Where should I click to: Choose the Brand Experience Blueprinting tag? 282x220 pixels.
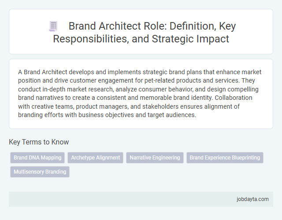(x=225, y=158)
